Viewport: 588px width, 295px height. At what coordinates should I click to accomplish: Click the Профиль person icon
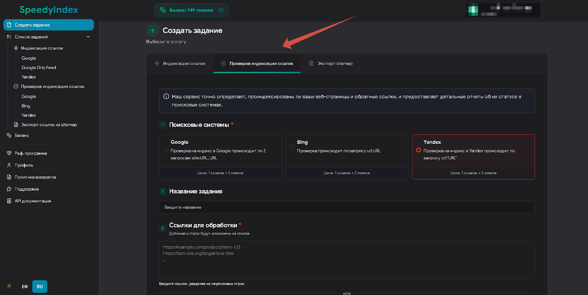pos(9,165)
